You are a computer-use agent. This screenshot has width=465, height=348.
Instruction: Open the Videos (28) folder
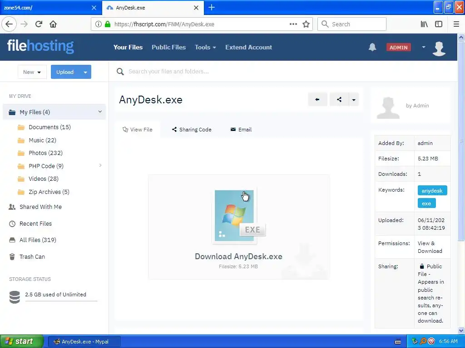coord(44,179)
